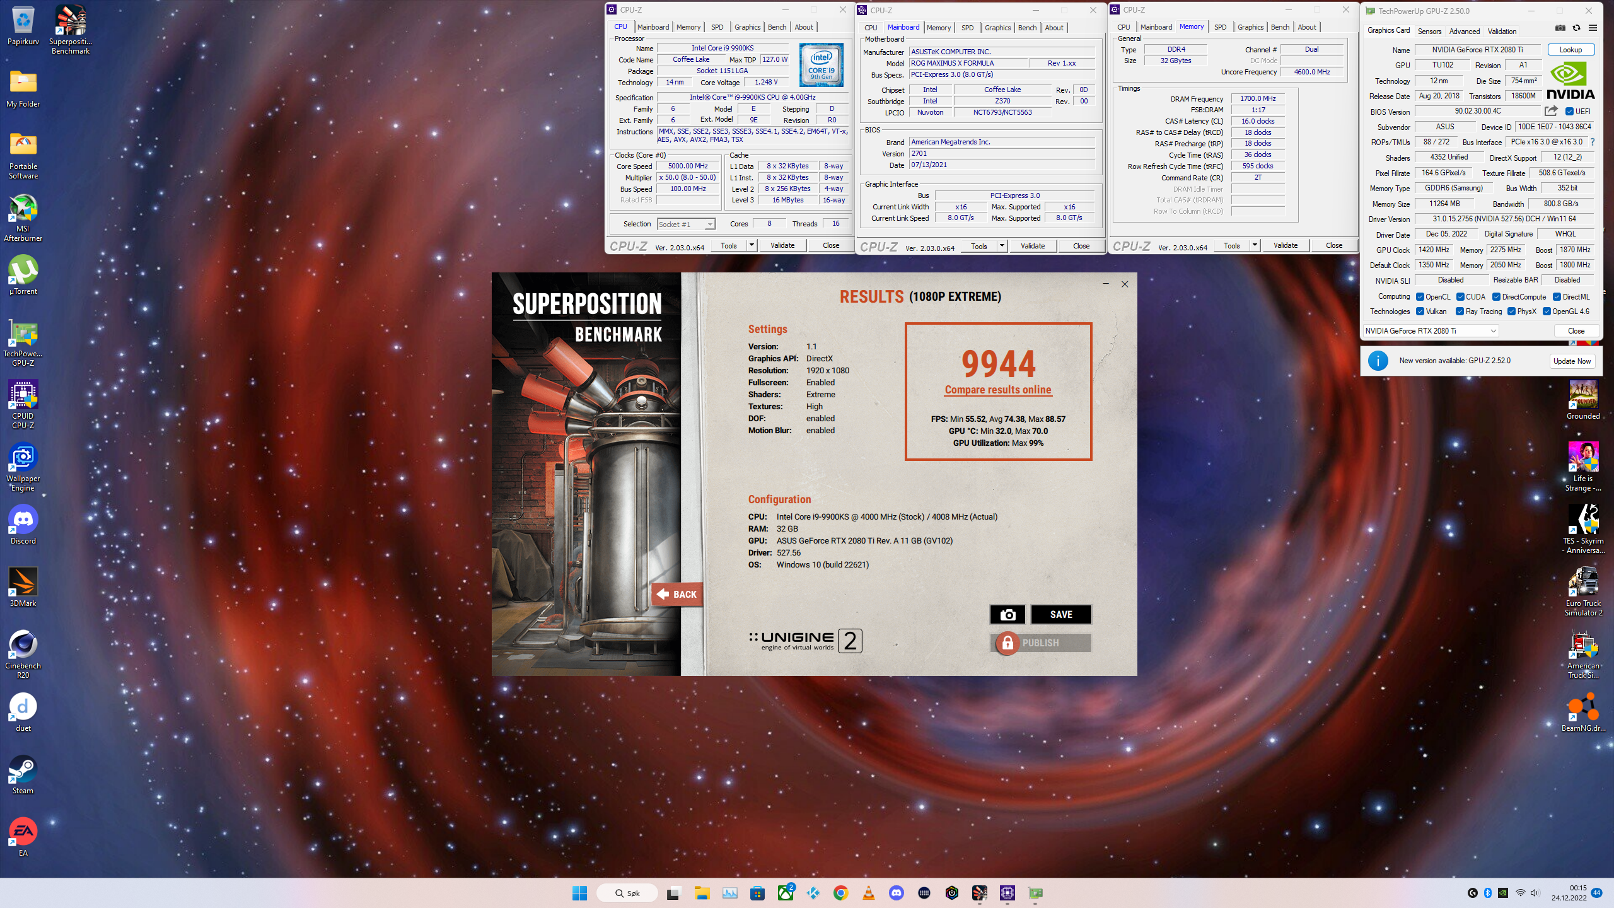Expand Tools arrow in CPU-Z Memory window
1614x908 pixels.
[x=1255, y=245]
